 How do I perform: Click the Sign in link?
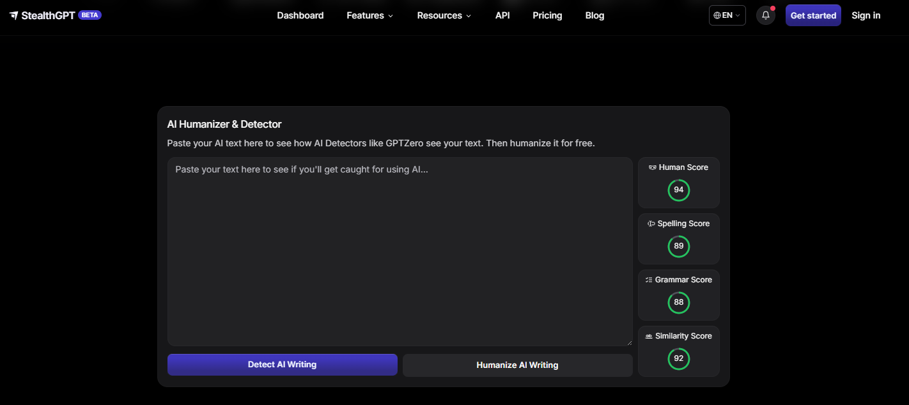(x=866, y=15)
